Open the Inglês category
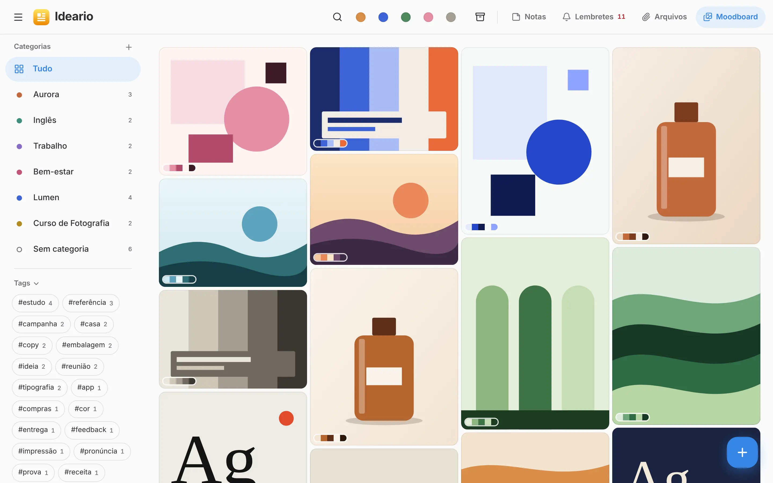 coord(73,120)
